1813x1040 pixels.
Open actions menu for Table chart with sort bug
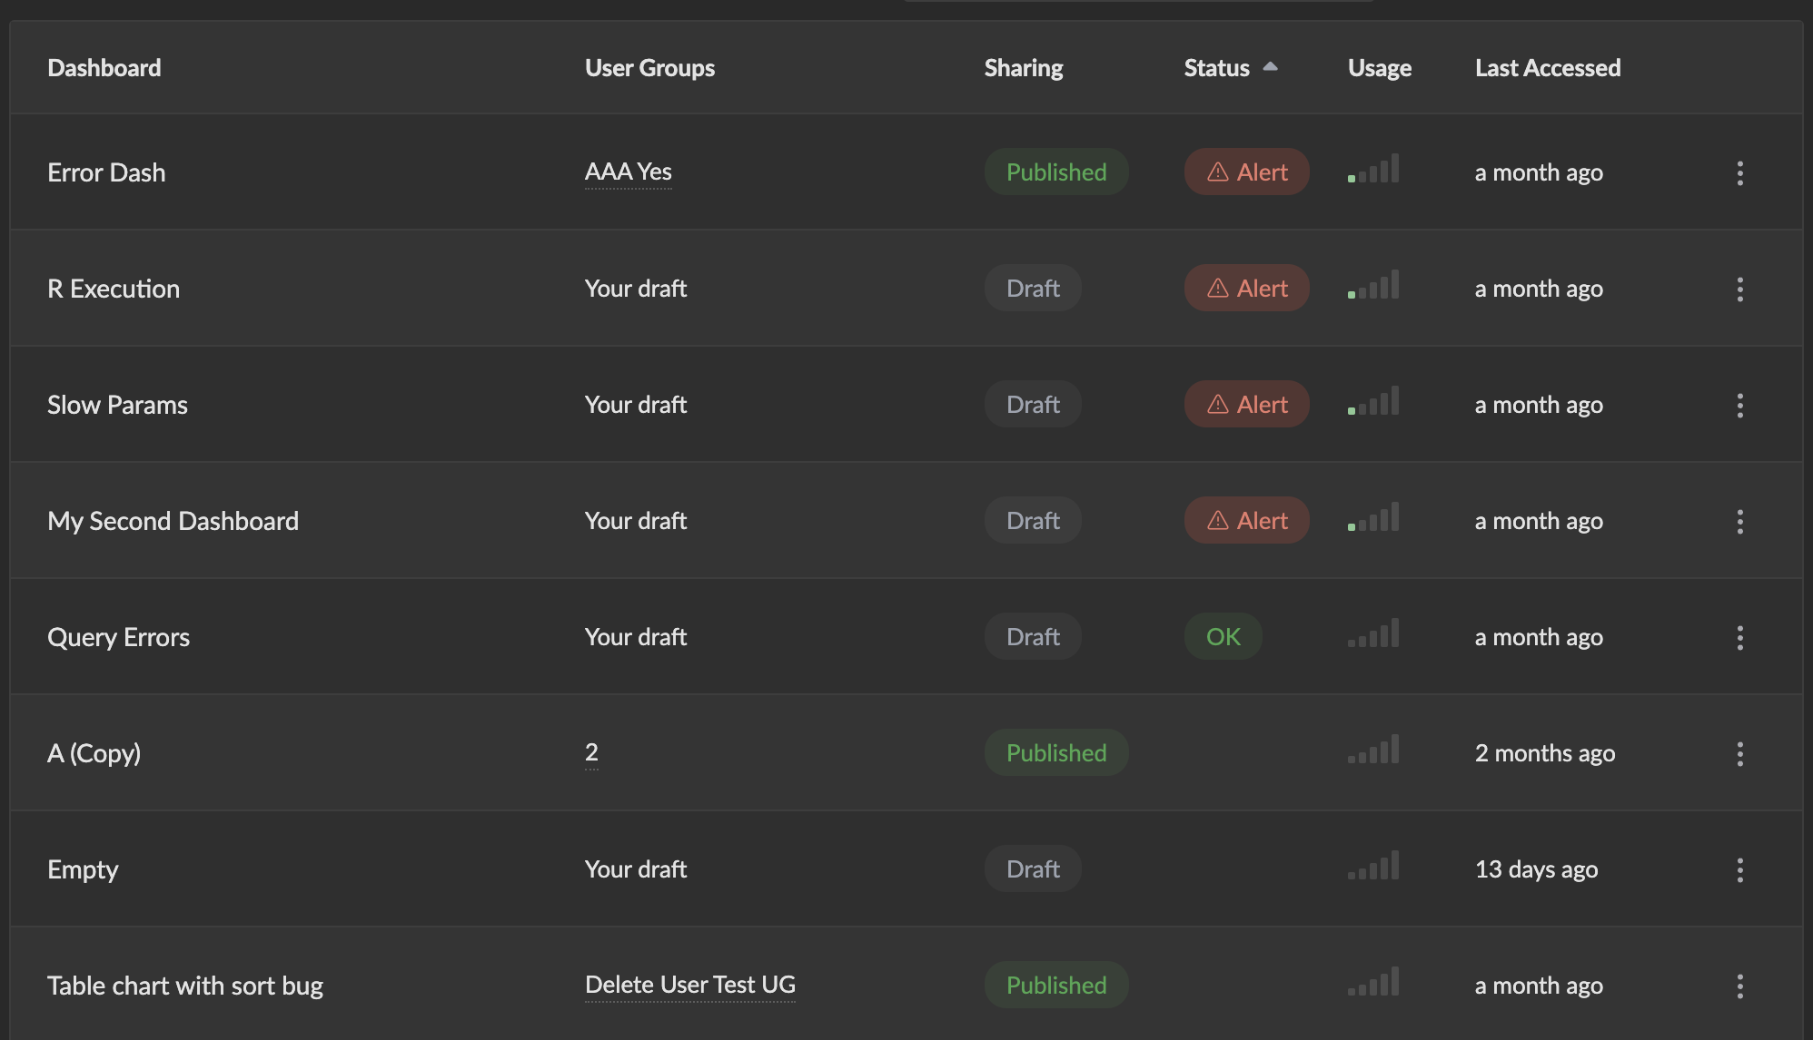pyautogui.click(x=1739, y=986)
